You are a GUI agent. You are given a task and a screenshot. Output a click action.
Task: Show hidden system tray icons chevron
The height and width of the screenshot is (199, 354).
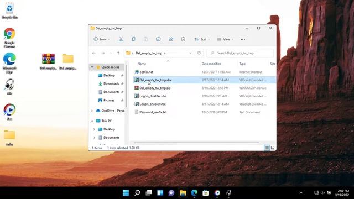click(x=301, y=193)
